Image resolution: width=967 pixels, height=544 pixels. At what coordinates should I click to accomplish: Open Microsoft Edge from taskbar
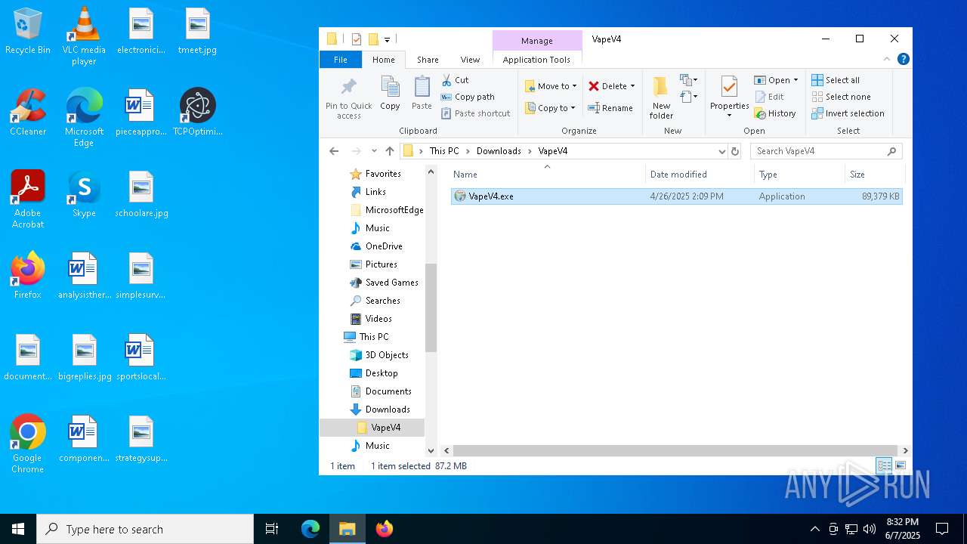click(x=310, y=529)
